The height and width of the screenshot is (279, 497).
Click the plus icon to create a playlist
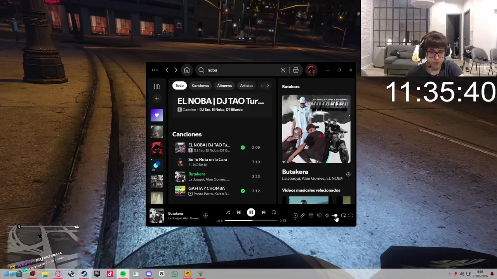157,98
